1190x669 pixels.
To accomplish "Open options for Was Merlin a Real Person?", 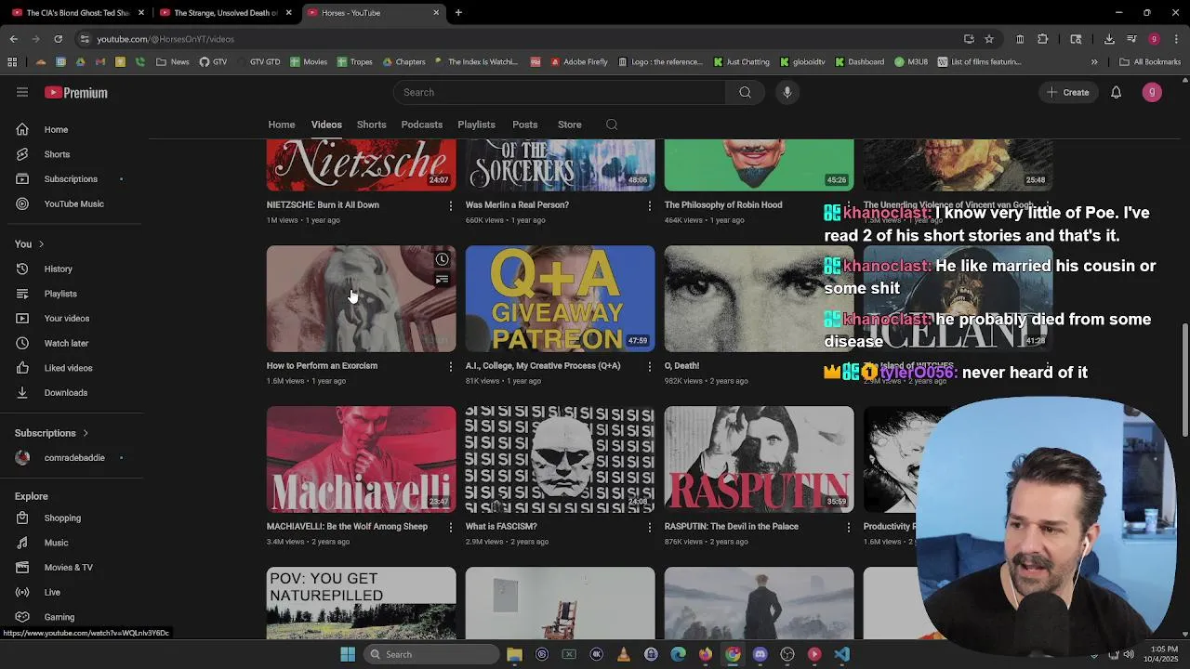I will 650,205.
